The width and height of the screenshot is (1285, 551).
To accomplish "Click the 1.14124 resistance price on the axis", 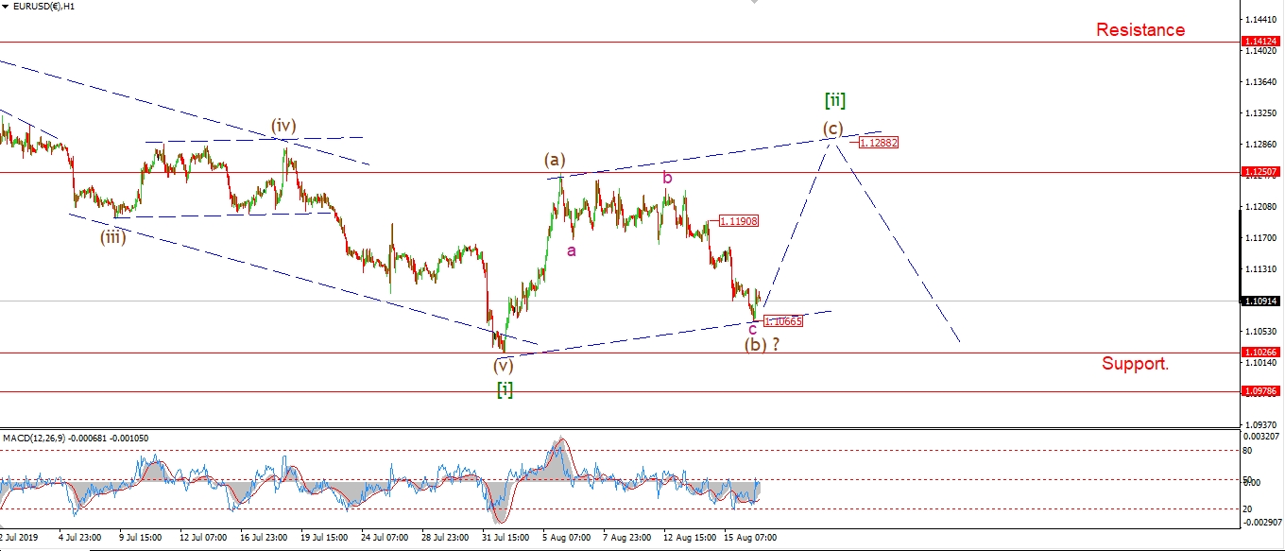I will (x=1261, y=43).
